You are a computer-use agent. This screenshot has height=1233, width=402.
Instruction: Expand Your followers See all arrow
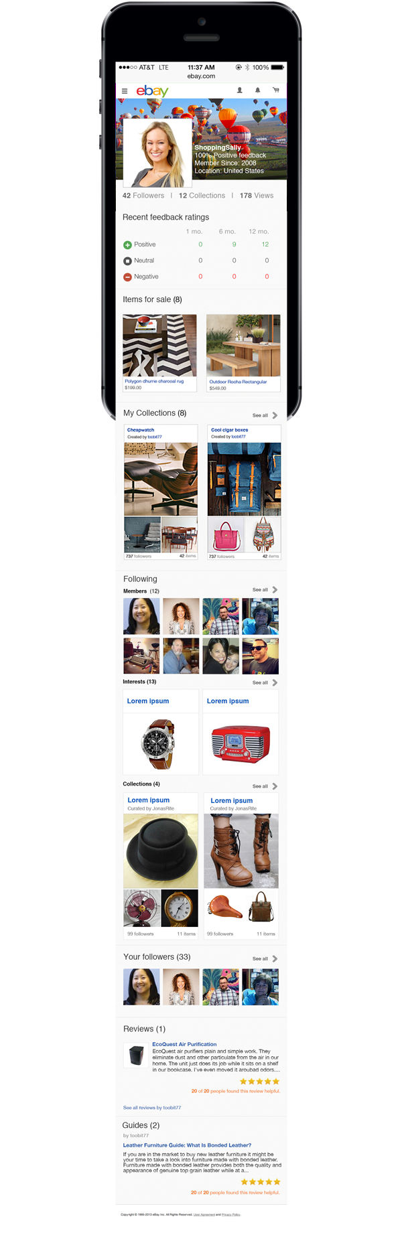pos(265,958)
